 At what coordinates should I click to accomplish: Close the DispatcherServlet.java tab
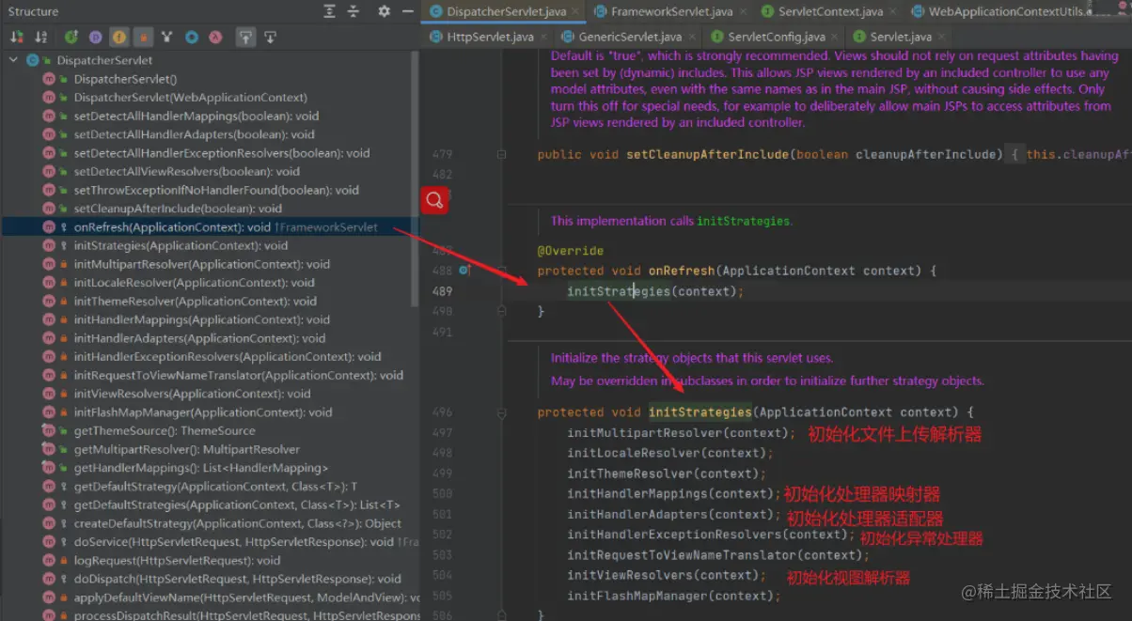point(575,12)
